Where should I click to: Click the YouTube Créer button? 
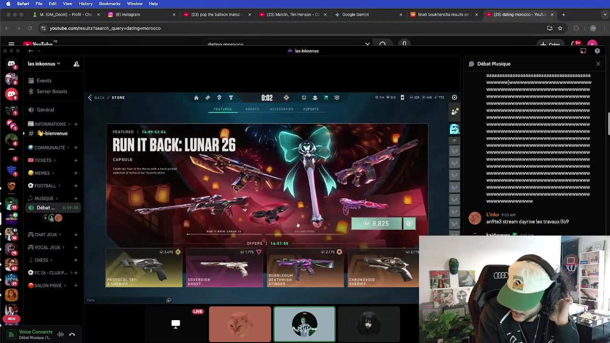tap(550, 44)
